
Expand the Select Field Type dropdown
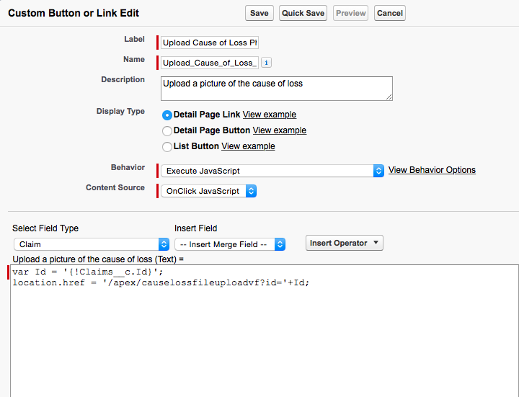(91, 244)
